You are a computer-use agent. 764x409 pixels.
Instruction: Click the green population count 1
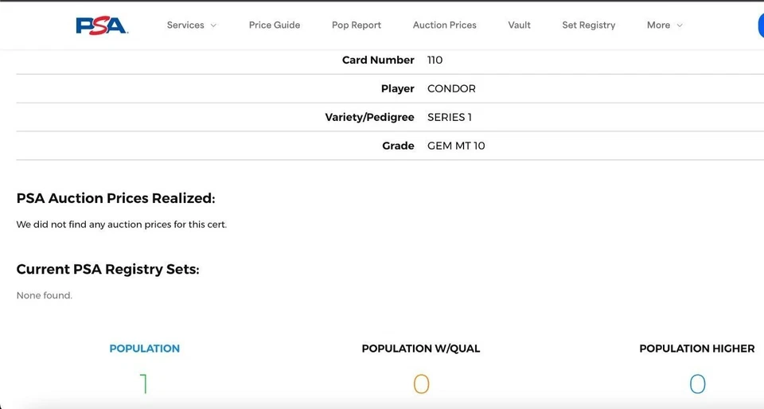[144, 385]
